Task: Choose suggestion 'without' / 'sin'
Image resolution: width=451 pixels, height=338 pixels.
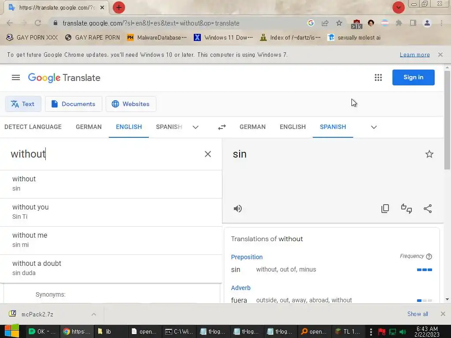Action: (111, 184)
